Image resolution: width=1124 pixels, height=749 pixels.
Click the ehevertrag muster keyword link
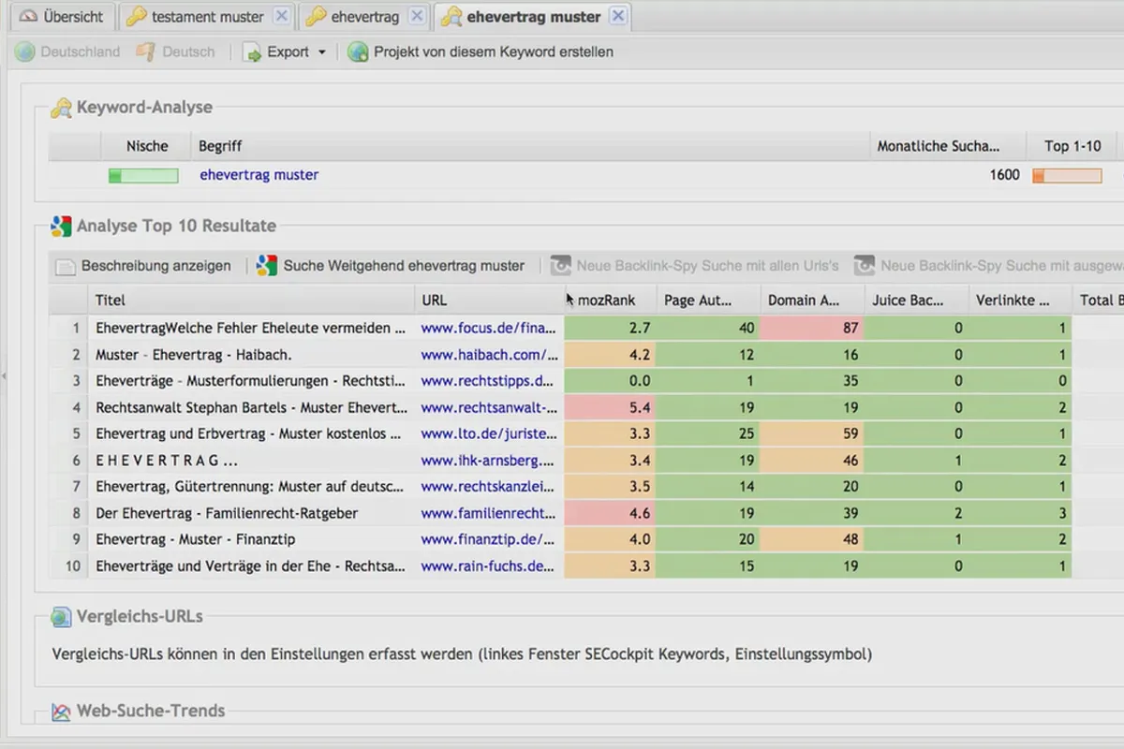[259, 175]
